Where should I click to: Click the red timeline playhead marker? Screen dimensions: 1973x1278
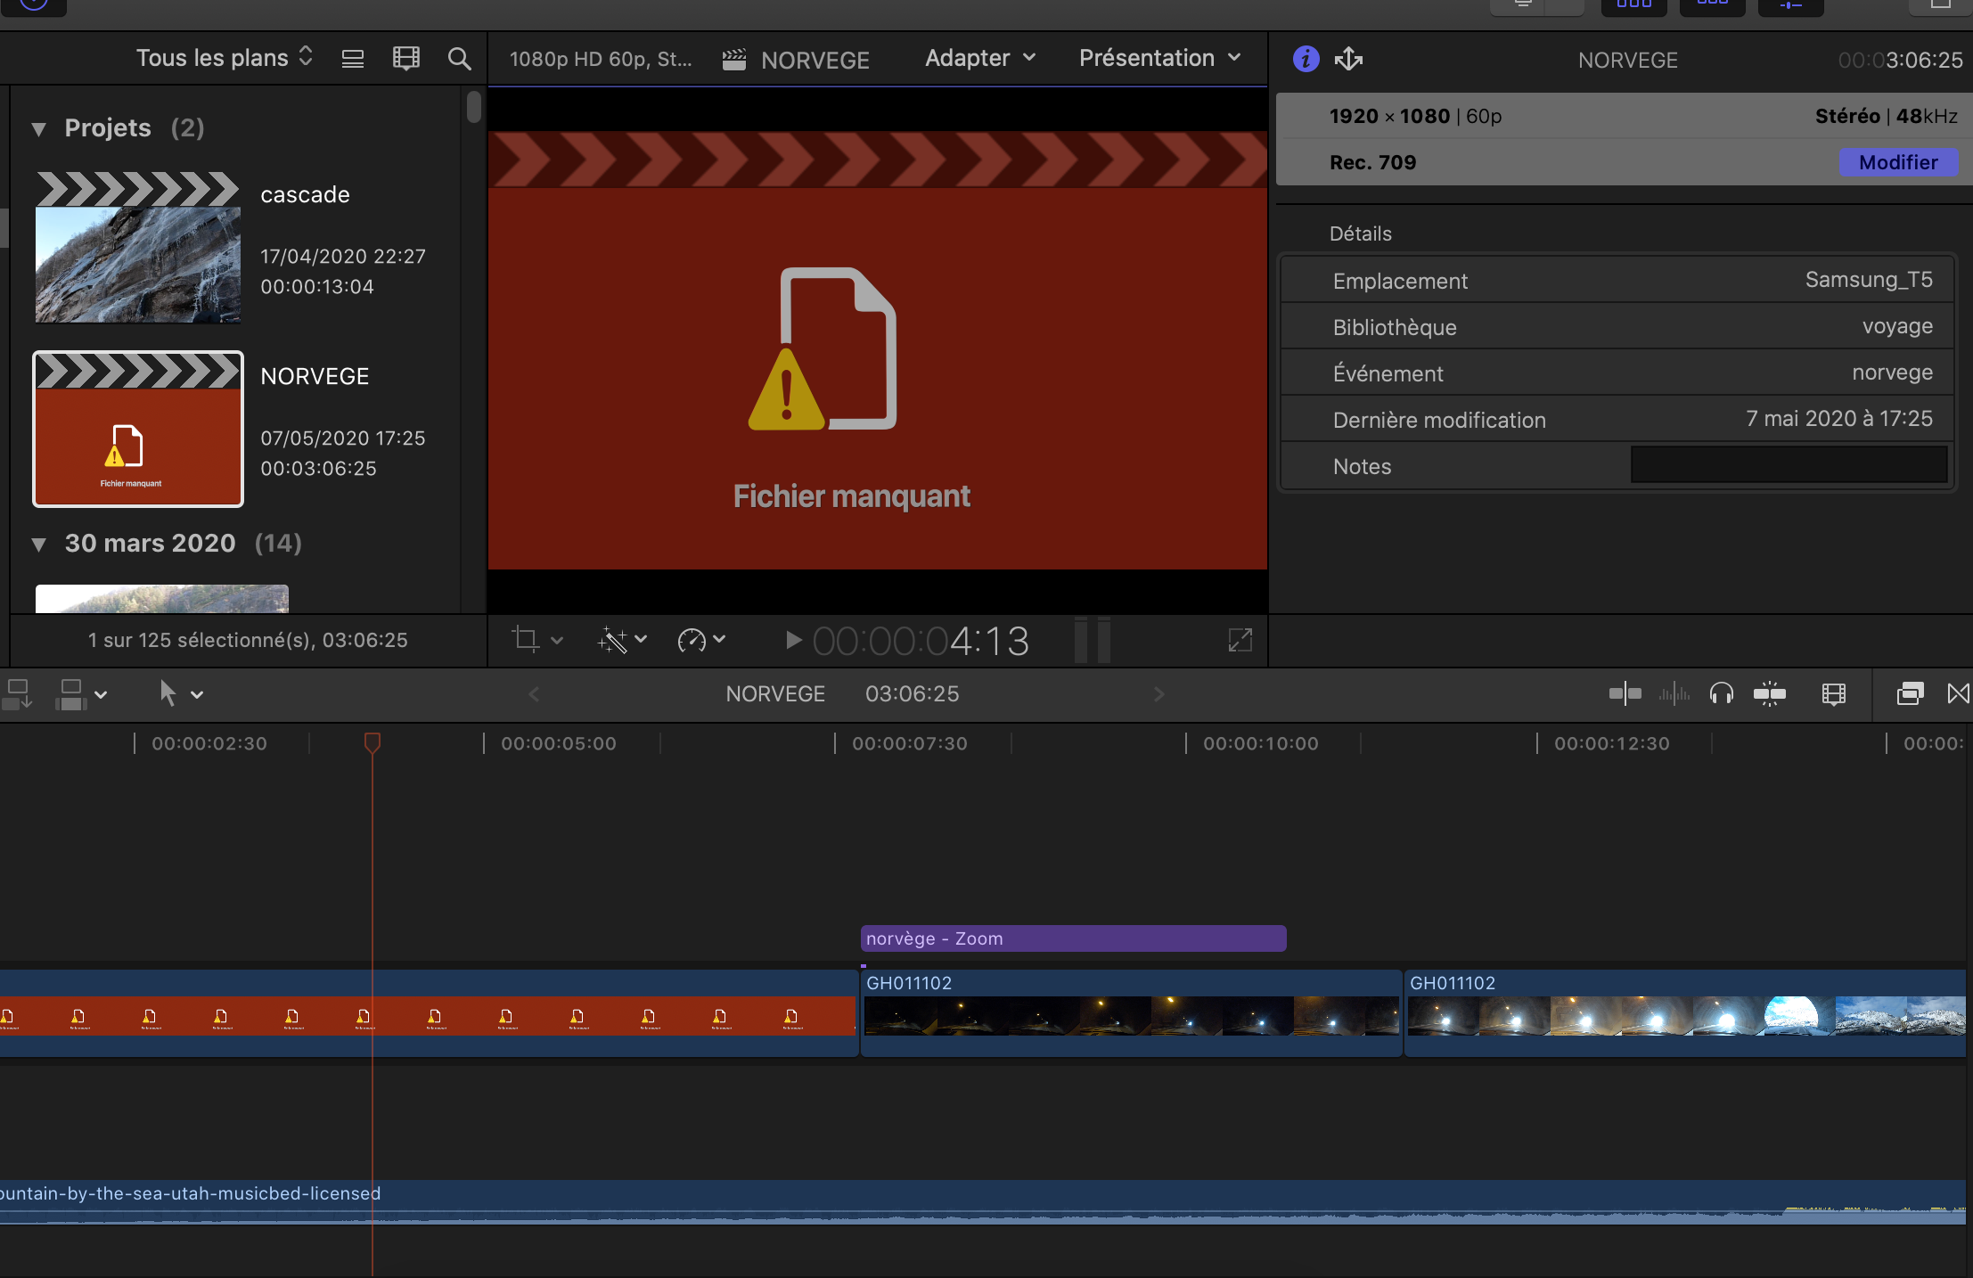372,742
